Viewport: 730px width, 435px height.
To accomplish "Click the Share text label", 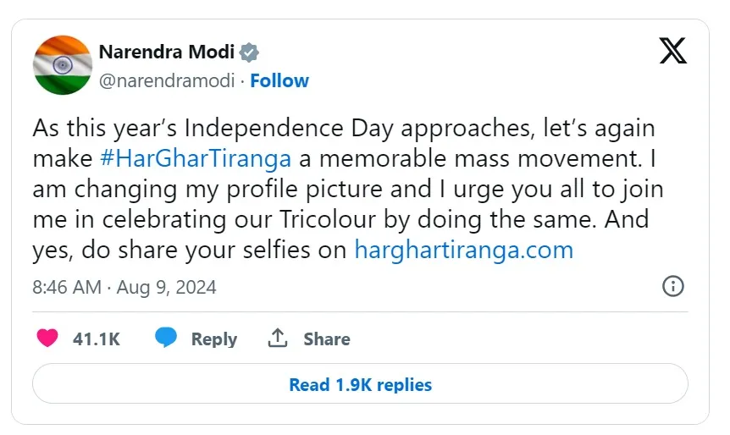I will (327, 339).
